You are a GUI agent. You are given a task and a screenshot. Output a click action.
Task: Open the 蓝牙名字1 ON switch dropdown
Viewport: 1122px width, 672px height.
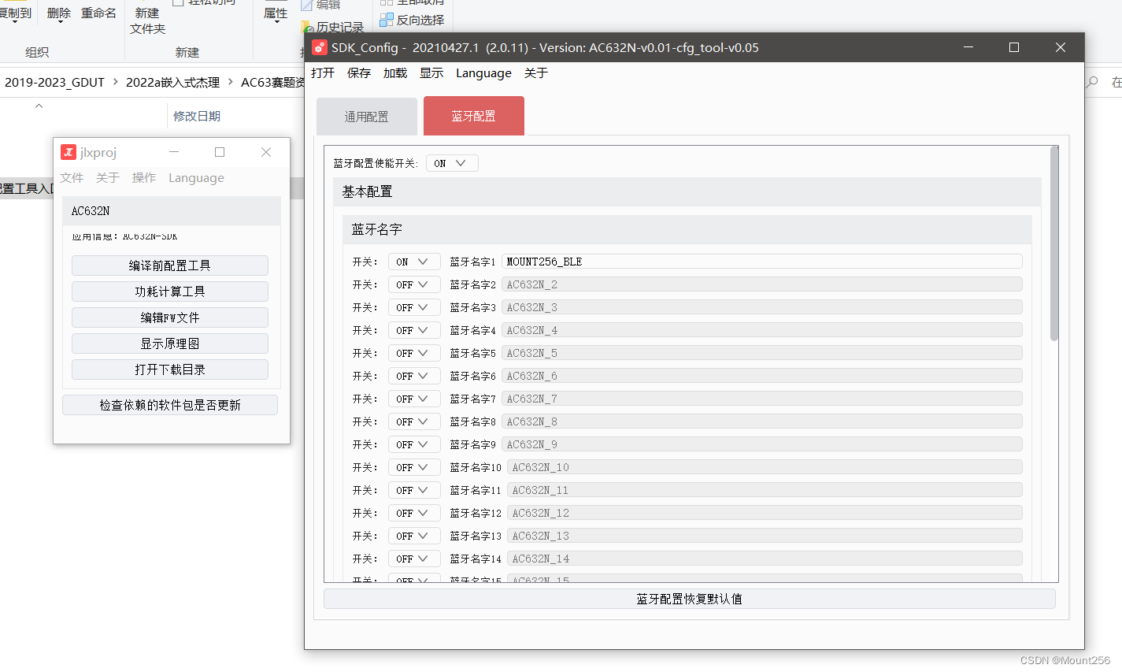coord(414,262)
